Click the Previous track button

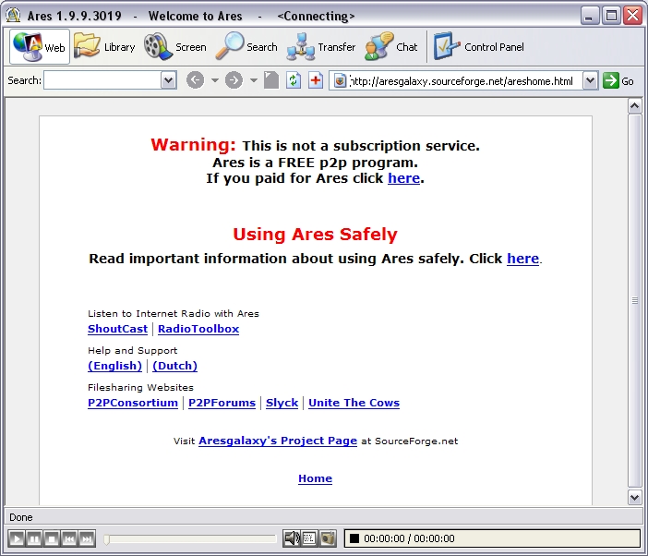pos(69,538)
